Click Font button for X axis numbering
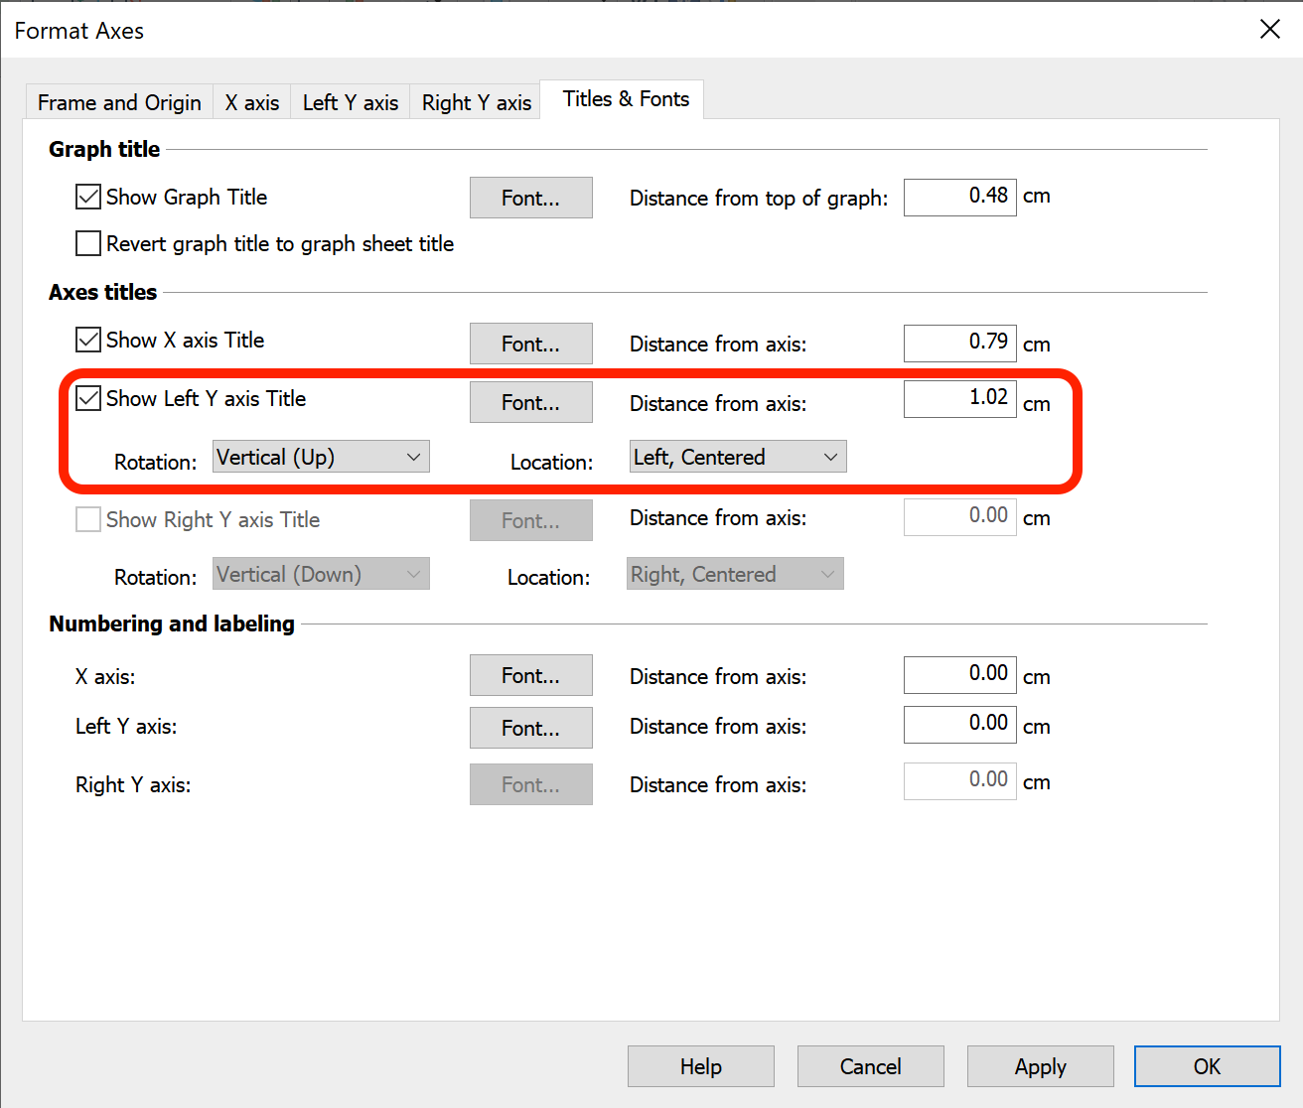1303x1108 pixels. pos(530,675)
